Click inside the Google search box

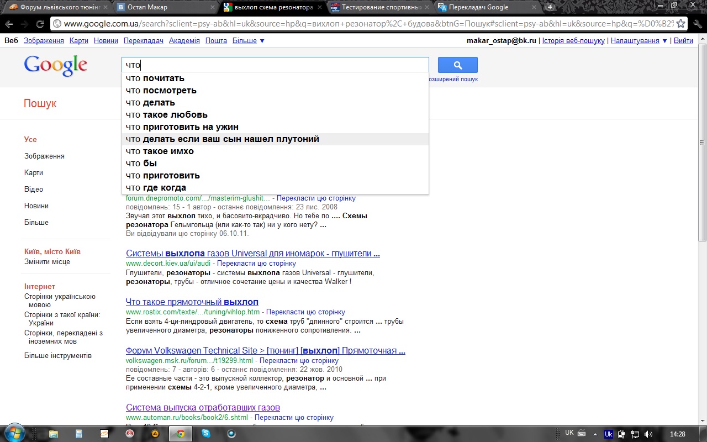click(275, 65)
